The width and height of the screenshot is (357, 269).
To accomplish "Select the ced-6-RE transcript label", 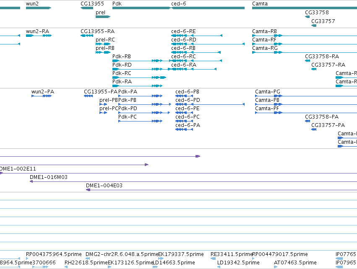I will pyautogui.click(x=183, y=31).
